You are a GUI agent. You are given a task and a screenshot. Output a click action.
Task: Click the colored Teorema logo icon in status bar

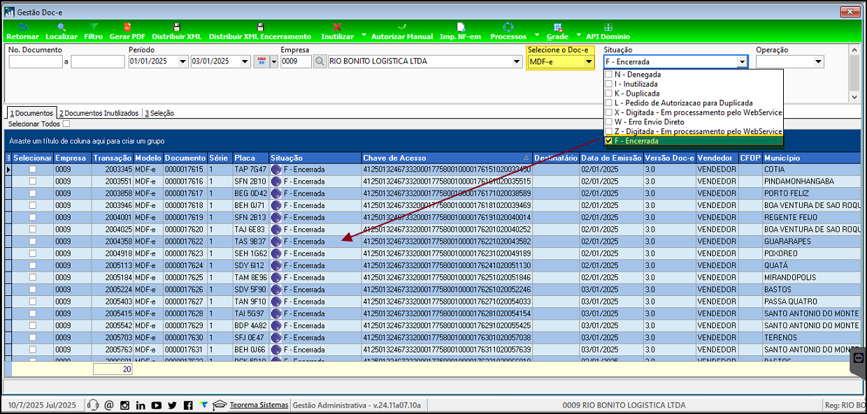click(x=203, y=405)
